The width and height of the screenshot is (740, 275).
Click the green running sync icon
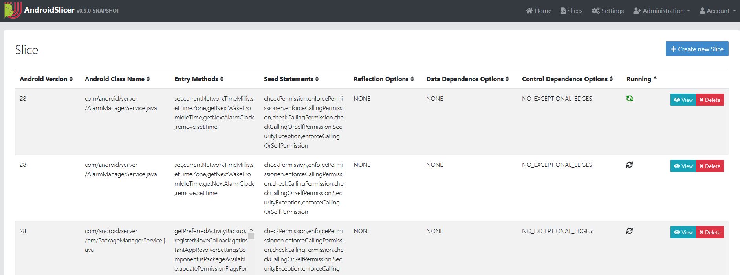pos(630,99)
